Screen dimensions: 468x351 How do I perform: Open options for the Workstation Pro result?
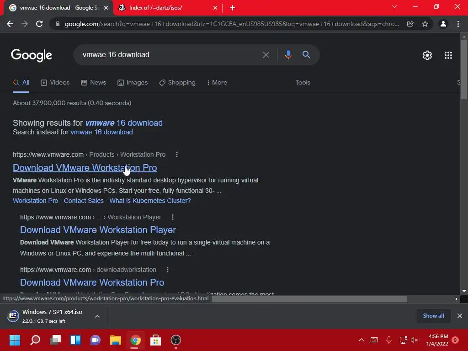[x=177, y=154]
